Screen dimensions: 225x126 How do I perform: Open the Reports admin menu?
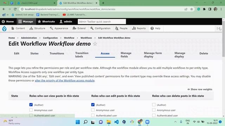pos(139,28)
